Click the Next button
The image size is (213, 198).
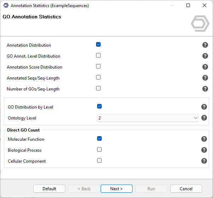(x=116, y=189)
